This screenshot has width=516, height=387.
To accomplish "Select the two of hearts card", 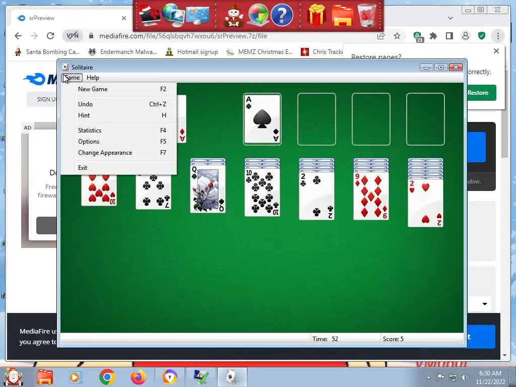I will coord(425,203).
